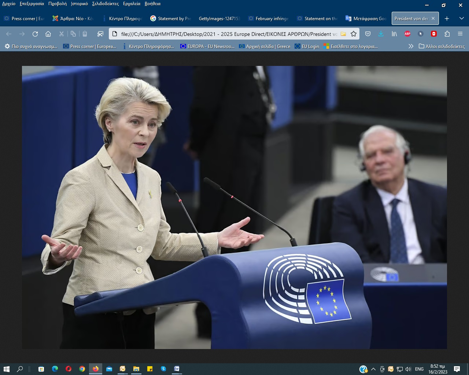Save page to Pocket
The height and width of the screenshot is (375, 469).
coord(368,34)
